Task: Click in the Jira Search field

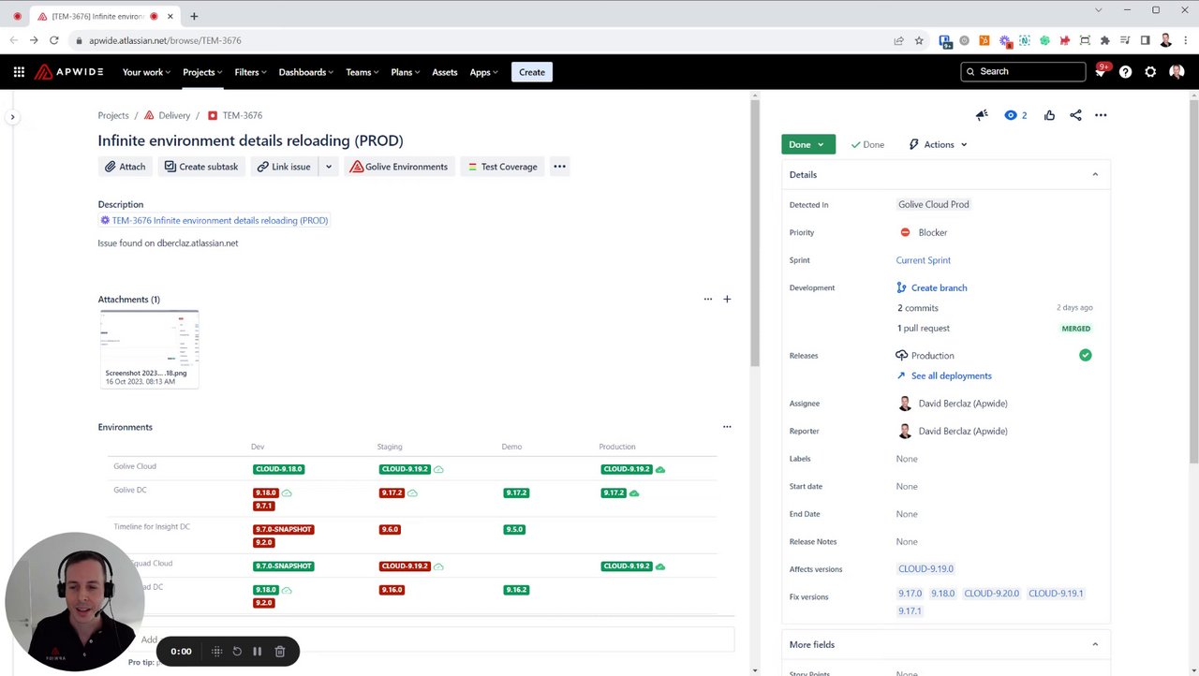Action: [1023, 72]
